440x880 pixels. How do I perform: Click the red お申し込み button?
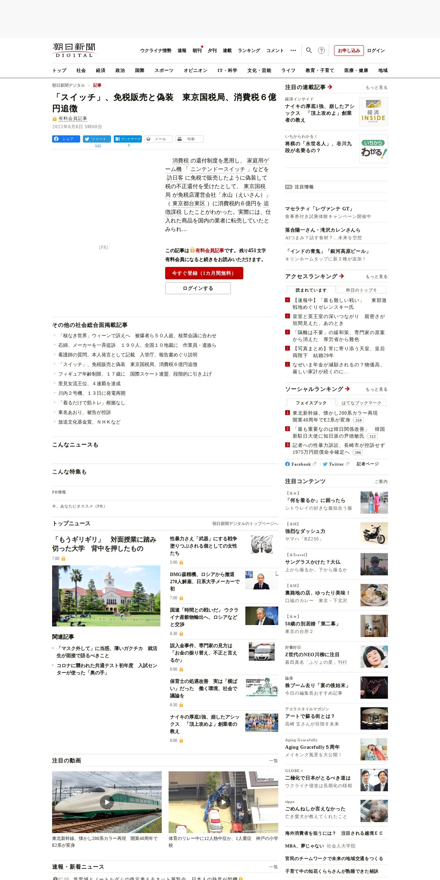pyautogui.click(x=349, y=50)
